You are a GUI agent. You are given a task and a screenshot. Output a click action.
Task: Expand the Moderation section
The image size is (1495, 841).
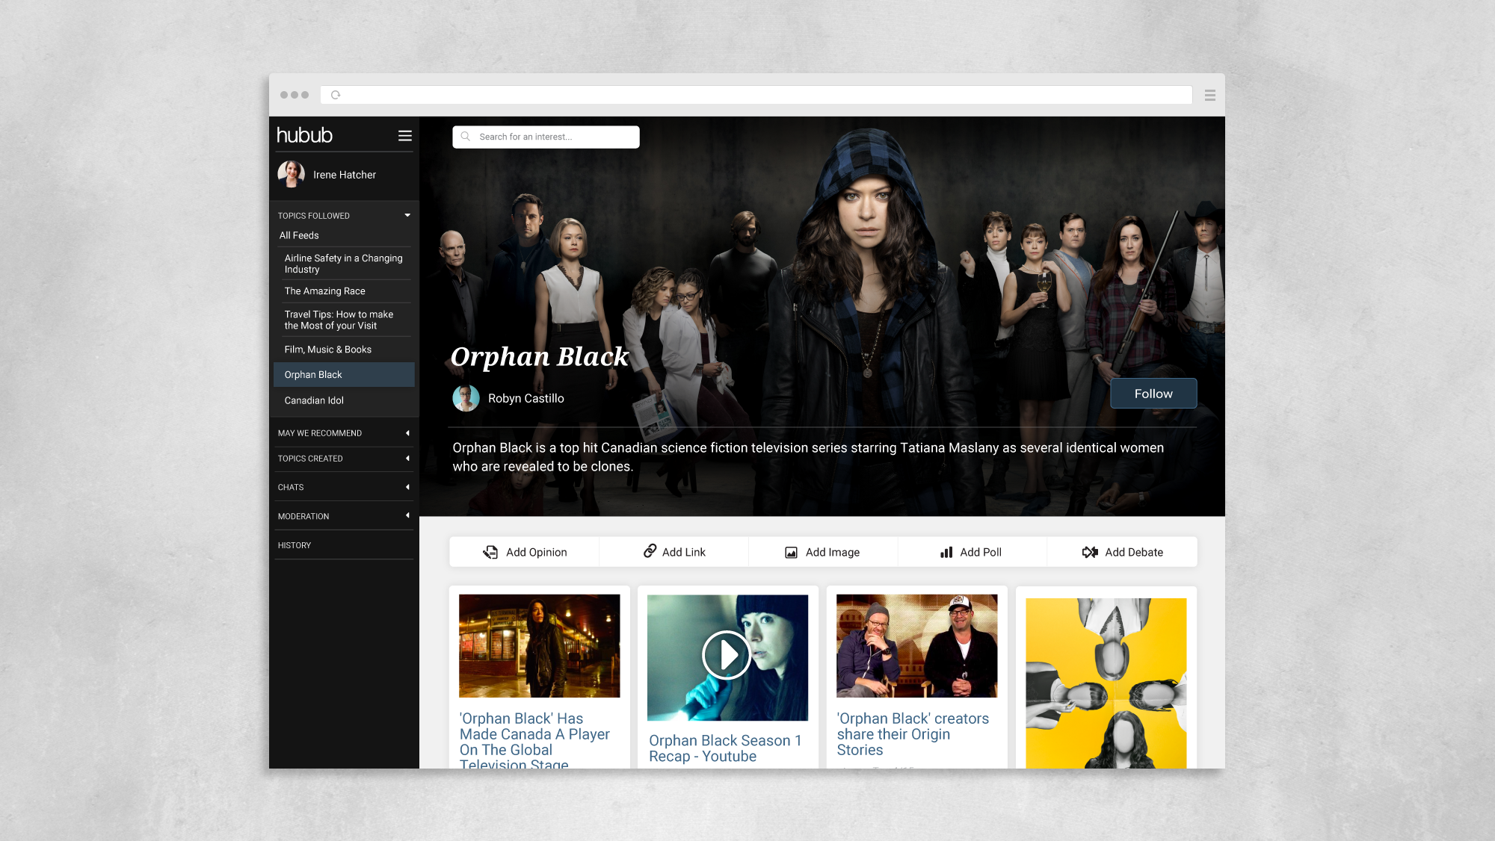407,515
